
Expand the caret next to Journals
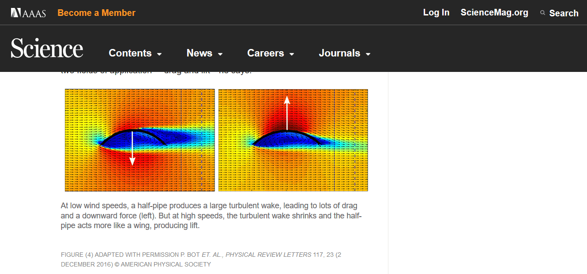click(x=368, y=54)
